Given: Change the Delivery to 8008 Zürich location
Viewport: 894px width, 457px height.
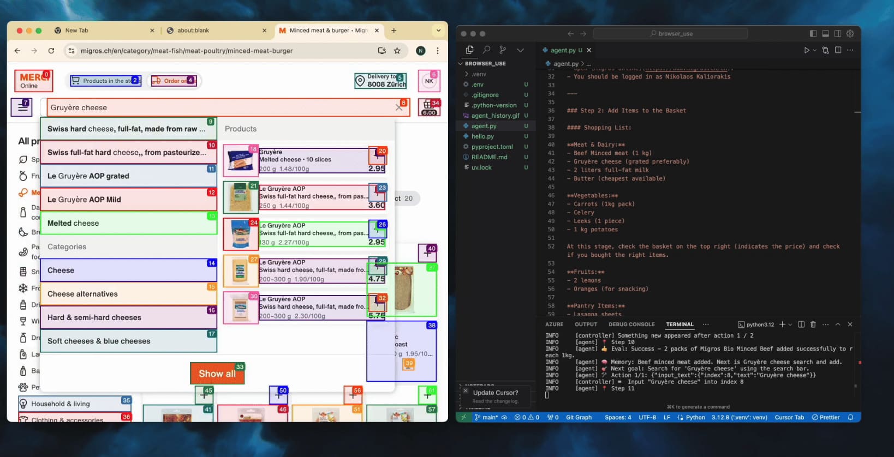Looking at the screenshot, I should (x=380, y=81).
